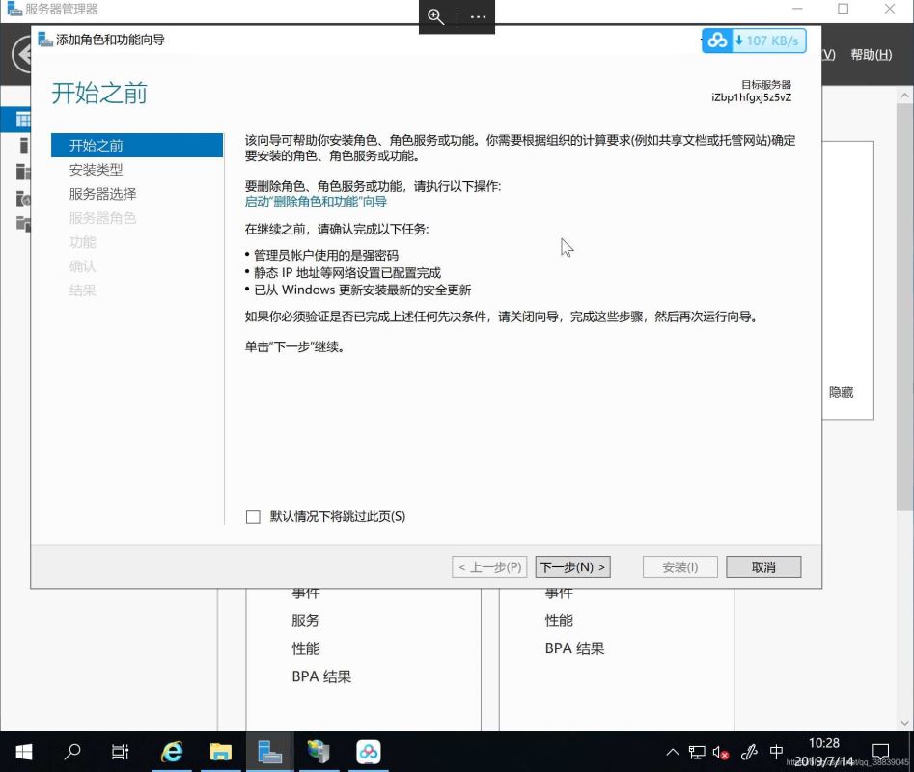914x772 pixels.
Task: Open File Explorer from the taskbar
Action: click(x=221, y=752)
